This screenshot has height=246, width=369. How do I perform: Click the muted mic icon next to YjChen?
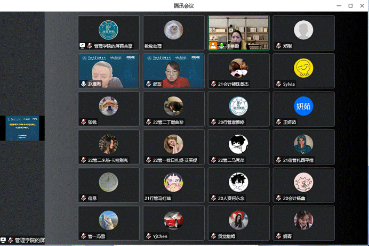tap(148, 236)
